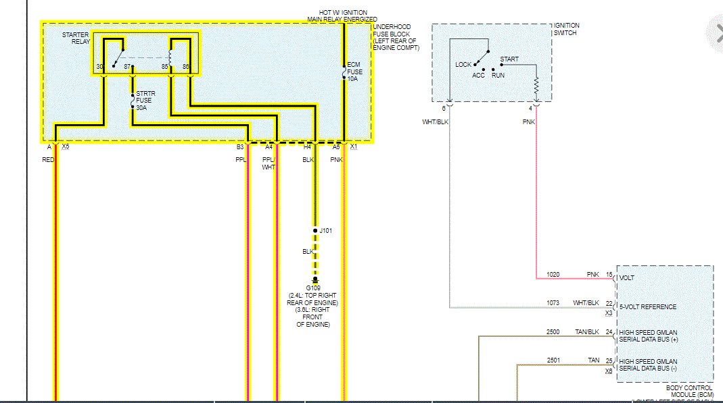Image resolution: width=723 pixels, height=403 pixels.
Task: Click the X1 connector label
Action: (x=354, y=146)
